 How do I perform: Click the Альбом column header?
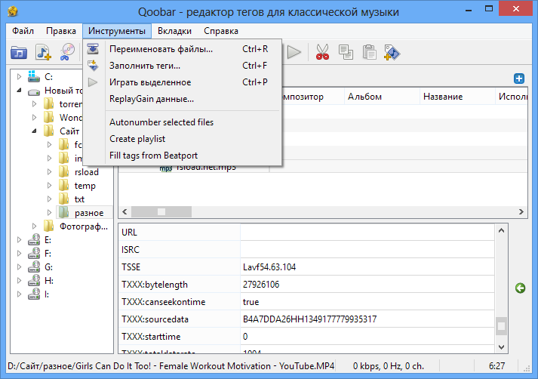click(382, 97)
